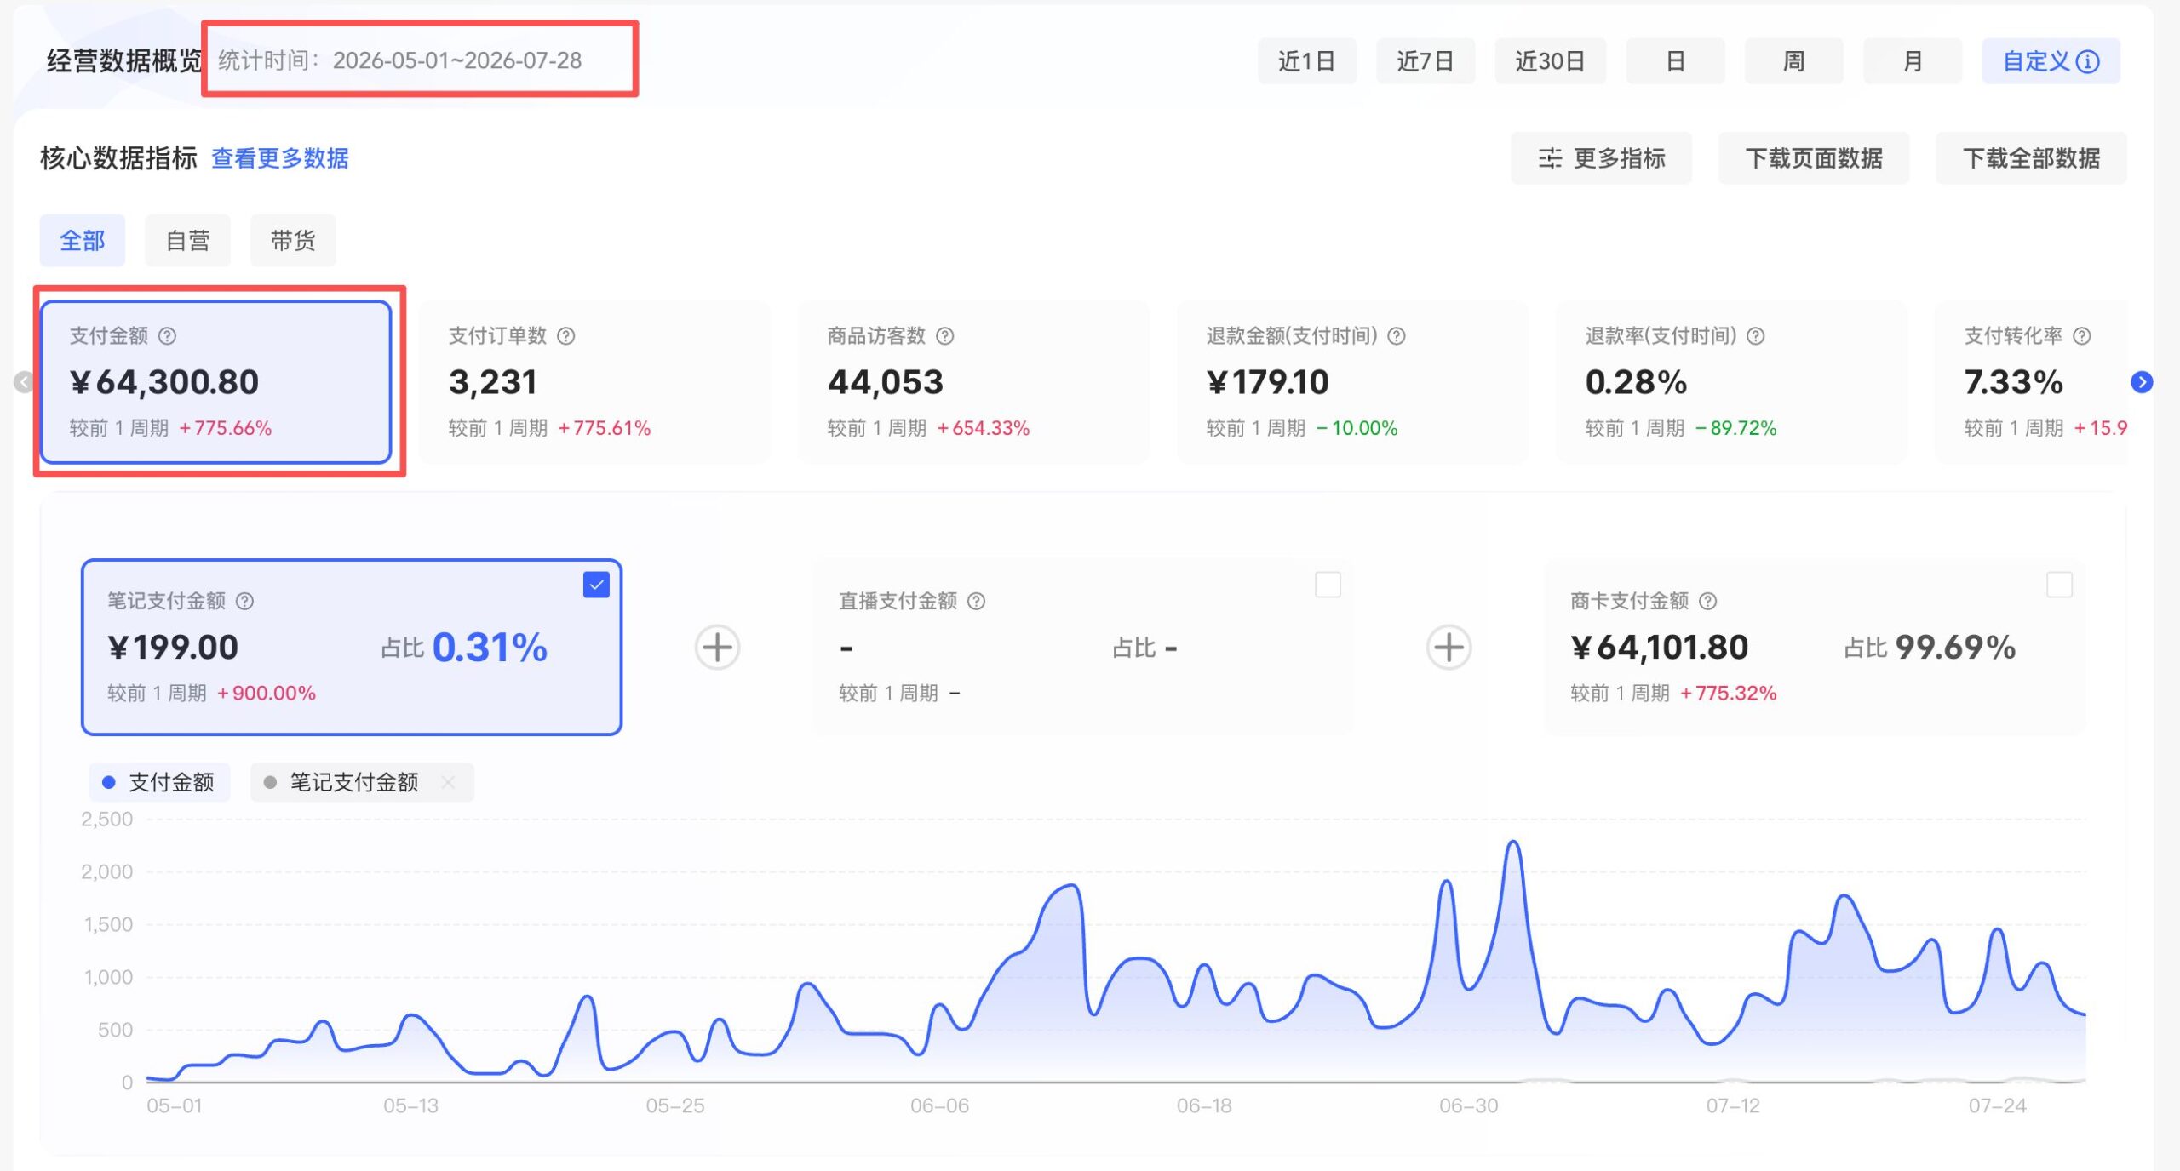Select the 商品访客数 metric card

(974, 382)
